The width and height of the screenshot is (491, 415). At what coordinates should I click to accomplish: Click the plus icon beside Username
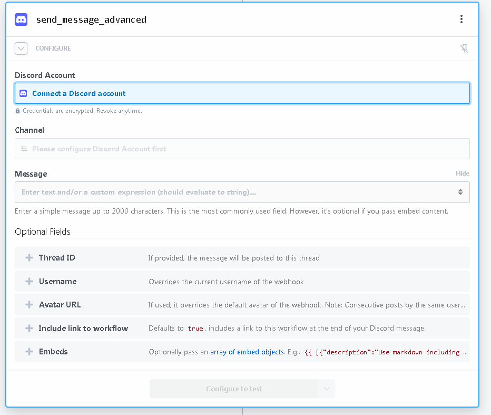(x=29, y=281)
